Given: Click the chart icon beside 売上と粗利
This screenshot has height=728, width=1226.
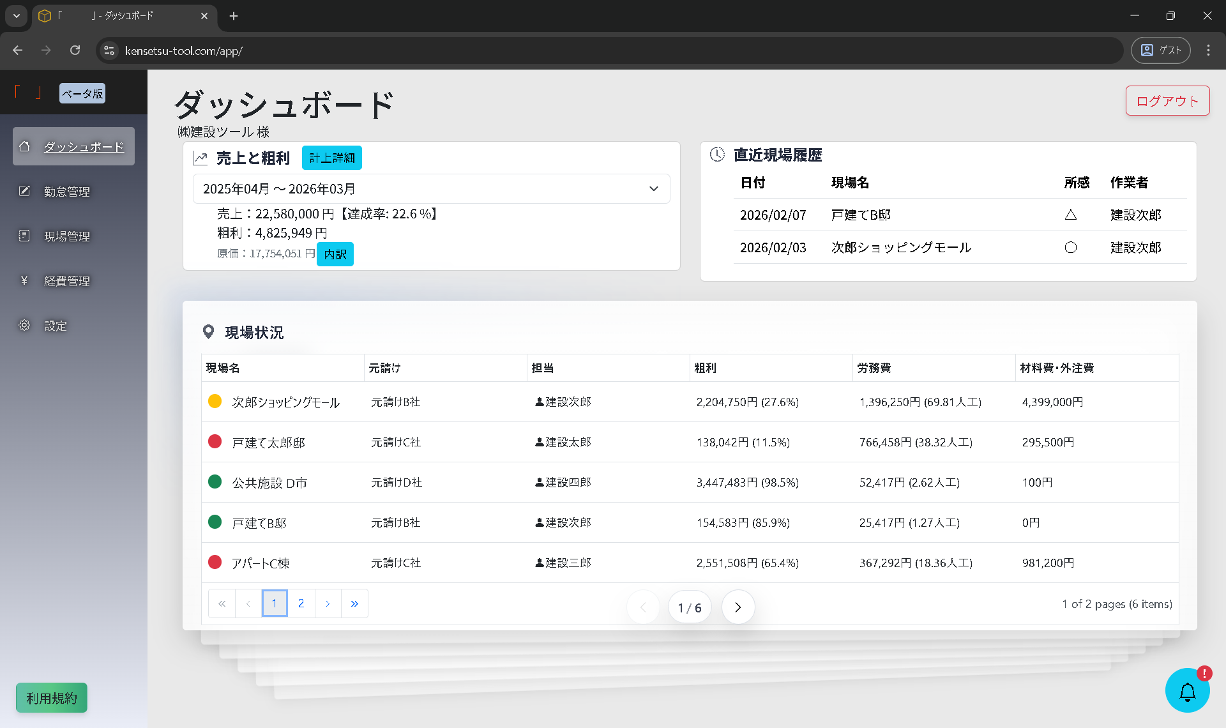Looking at the screenshot, I should 201,158.
